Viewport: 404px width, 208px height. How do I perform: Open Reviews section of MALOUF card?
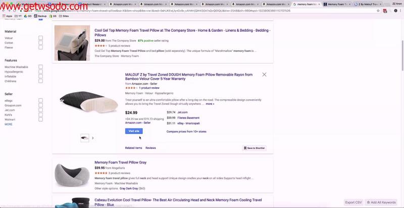150,148
